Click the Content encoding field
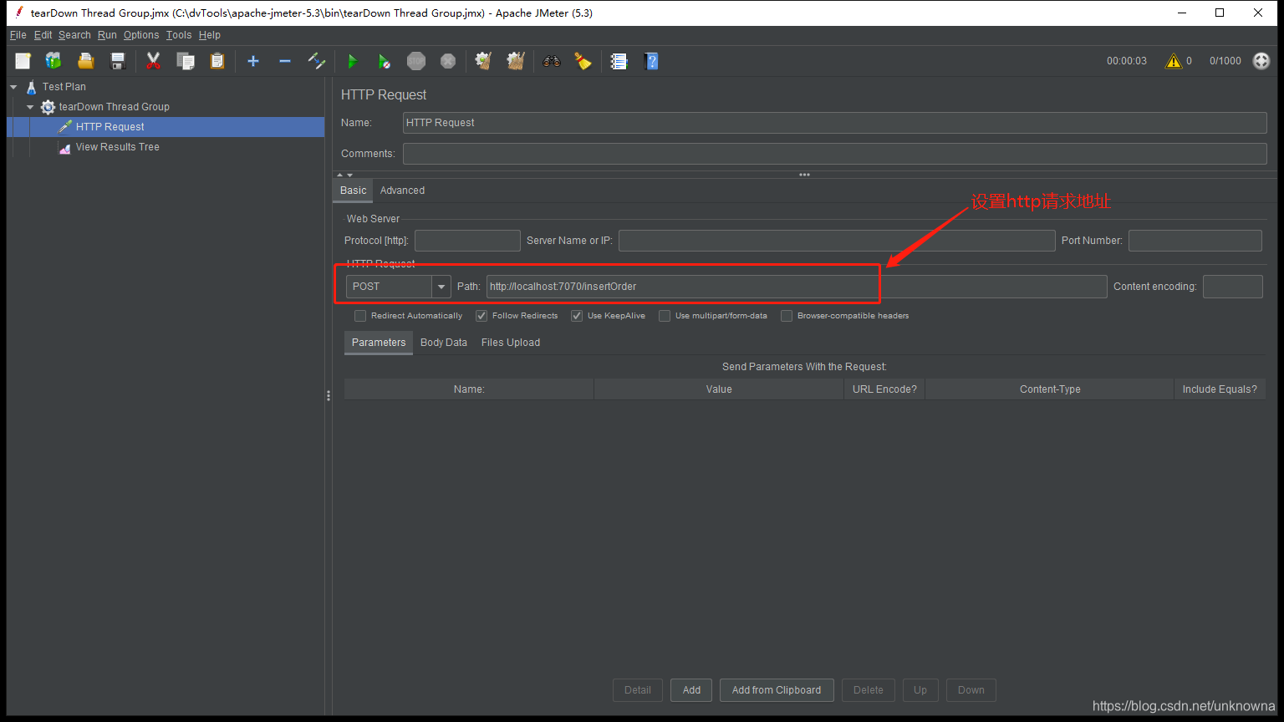The height and width of the screenshot is (722, 1284). pyautogui.click(x=1233, y=287)
